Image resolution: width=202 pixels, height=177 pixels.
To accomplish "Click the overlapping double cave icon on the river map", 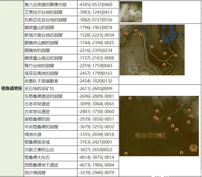I will pos(126,33).
